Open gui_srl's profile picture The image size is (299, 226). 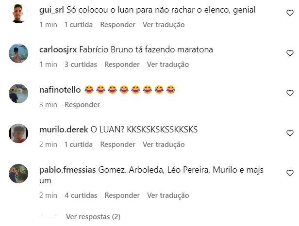[x=18, y=14]
